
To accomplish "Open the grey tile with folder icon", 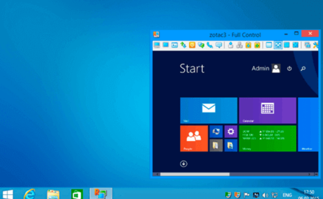I will click(216, 146).
